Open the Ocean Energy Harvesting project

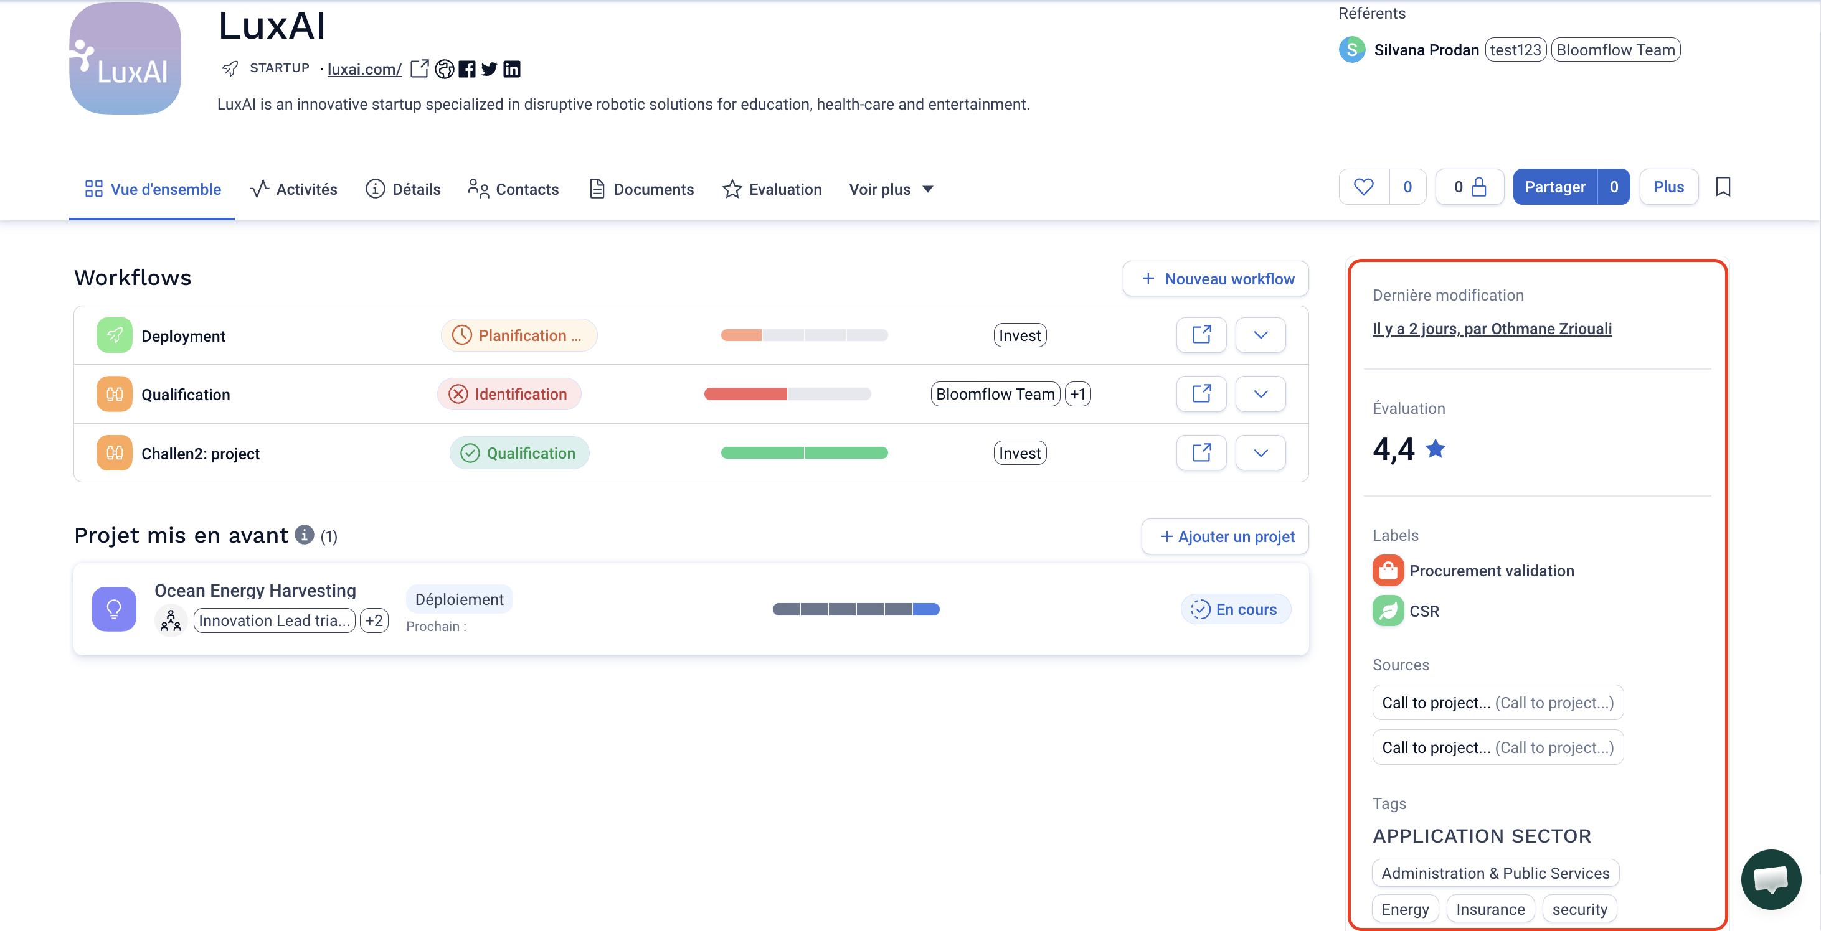255,591
